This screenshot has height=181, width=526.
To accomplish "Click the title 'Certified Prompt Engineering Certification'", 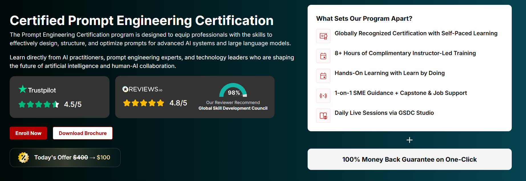I will [x=142, y=20].
